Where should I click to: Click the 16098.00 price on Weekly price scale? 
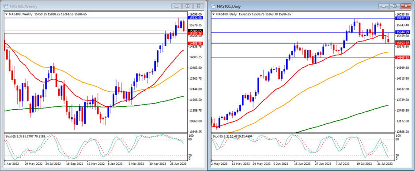point(195,15)
